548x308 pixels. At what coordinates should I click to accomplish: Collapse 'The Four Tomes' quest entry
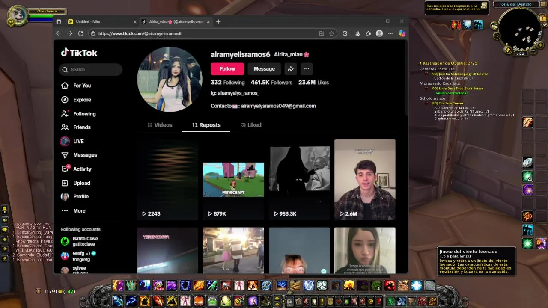[426, 103]
